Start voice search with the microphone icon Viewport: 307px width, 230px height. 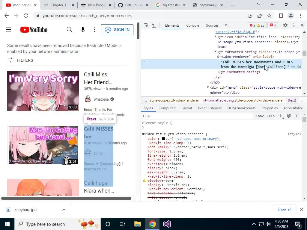83,30
